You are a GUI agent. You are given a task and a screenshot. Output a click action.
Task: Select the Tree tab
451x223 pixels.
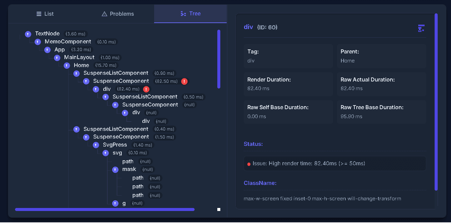190,14
